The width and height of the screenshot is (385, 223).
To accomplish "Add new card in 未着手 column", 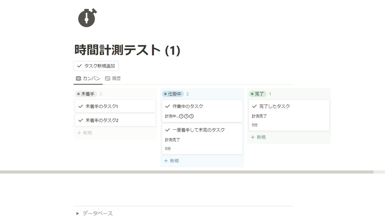I will [x=84, y=133].
